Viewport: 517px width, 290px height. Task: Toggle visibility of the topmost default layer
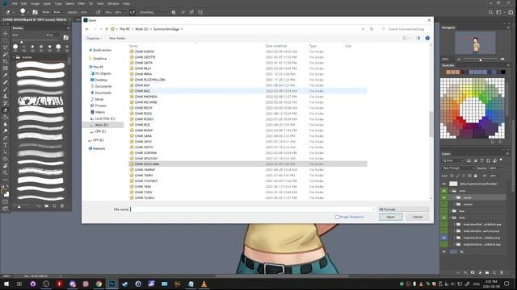pos(443,184)
